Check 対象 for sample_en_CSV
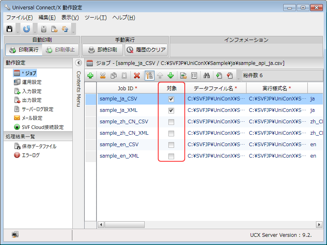Screen dimensions: 327x245 pyautogui.click(x=171, y=145)
